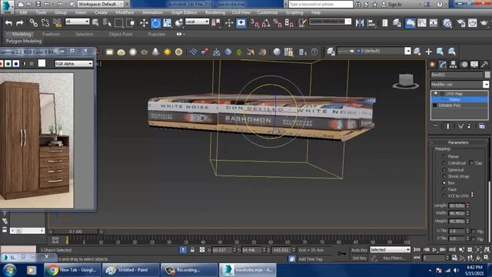Select Box mapping radio button
Screen dimensions: 492x277
coord(444,183)
